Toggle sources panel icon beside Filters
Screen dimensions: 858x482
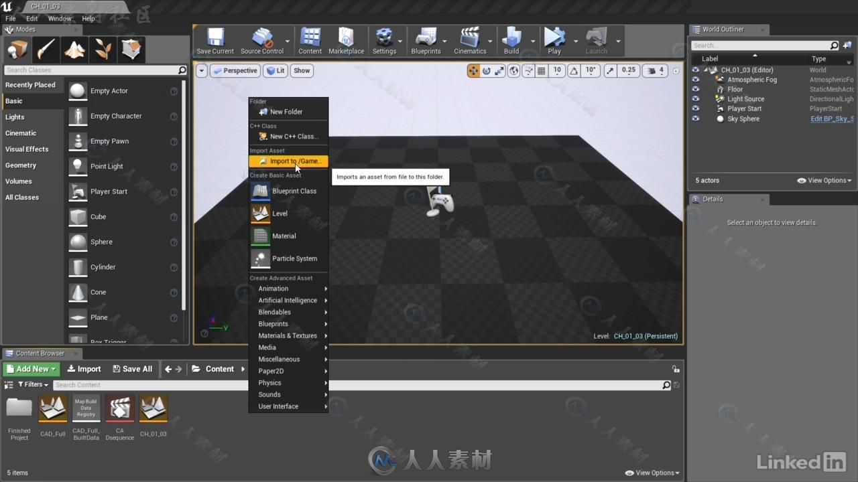click(x=9, y=385)
